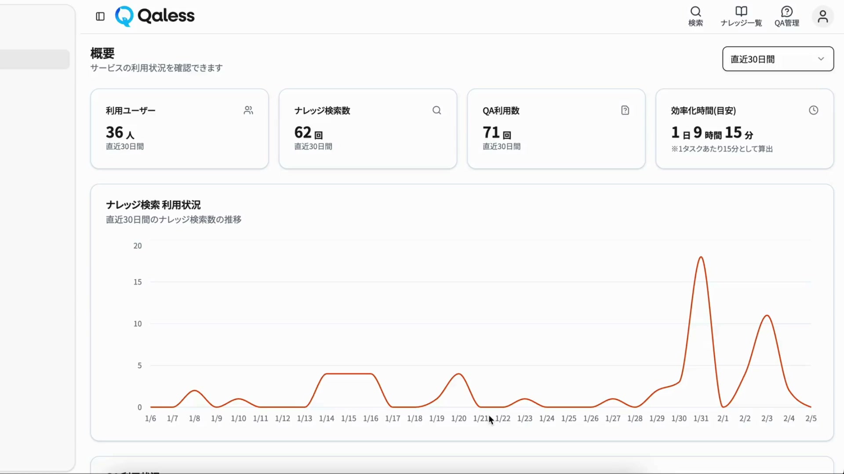Image resolution: width=844 pixels, height=474 pixels.
Task: Click magnifier icon in ナレッジ検索数 card
Action: (437, 110)
